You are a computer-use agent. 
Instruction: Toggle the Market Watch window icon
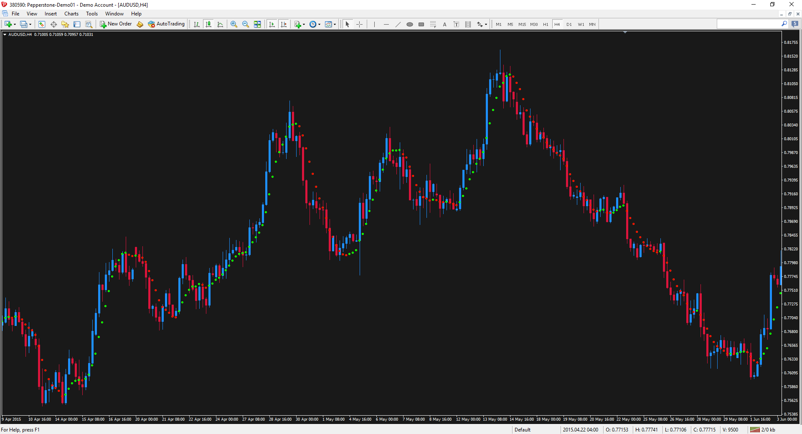(41, 24)
